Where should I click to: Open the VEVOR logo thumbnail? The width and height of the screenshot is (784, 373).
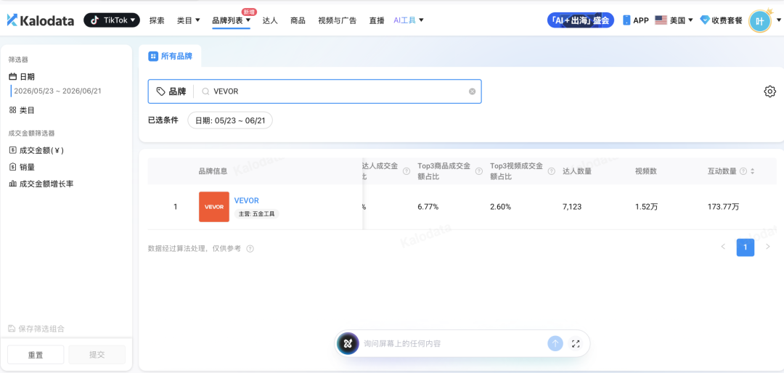point(214,207)
